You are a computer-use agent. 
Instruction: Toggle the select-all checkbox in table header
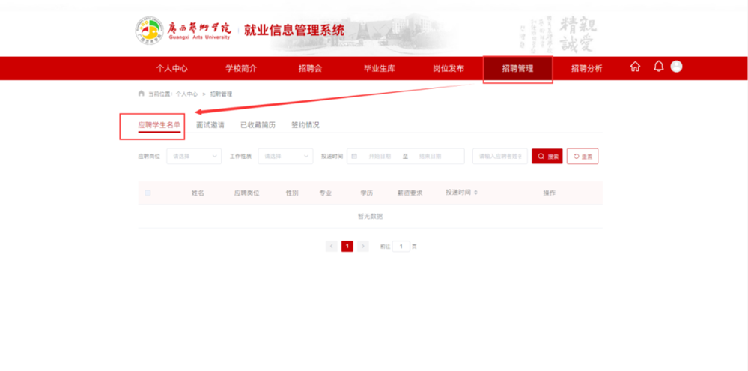[148, 193]
